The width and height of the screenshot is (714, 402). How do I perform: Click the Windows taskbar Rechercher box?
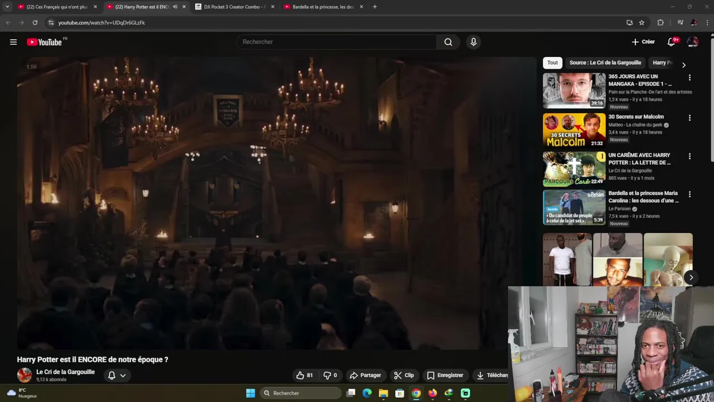[x=301, y=393]
